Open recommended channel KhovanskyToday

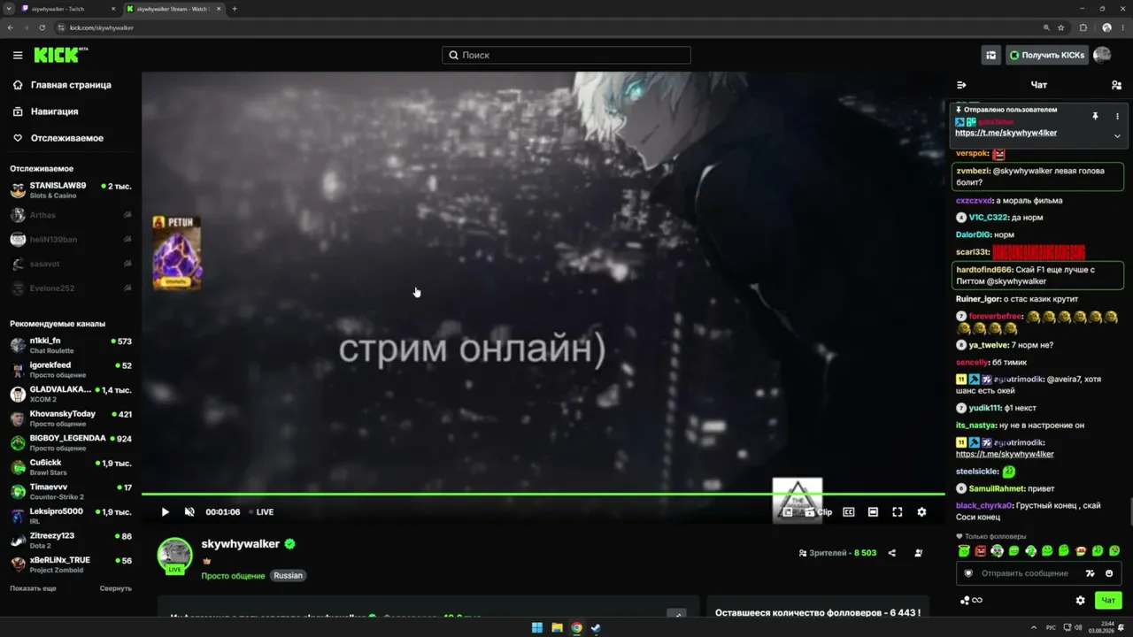tap(71, 418)
